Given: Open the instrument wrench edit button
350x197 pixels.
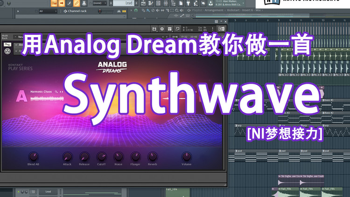Looking at the screenshot, I should point(7,45).
